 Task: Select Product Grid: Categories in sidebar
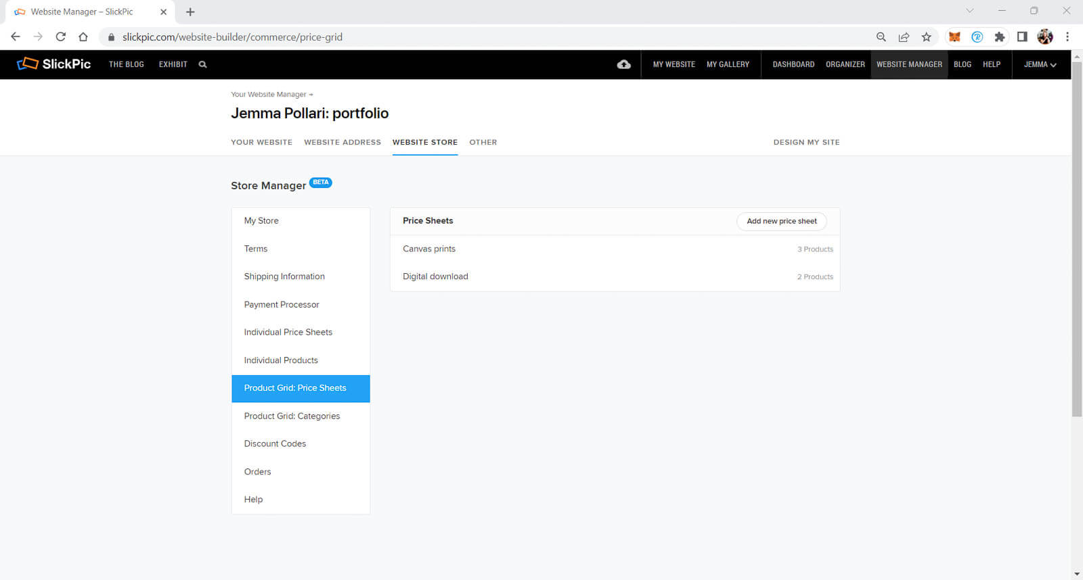point(292,416)
